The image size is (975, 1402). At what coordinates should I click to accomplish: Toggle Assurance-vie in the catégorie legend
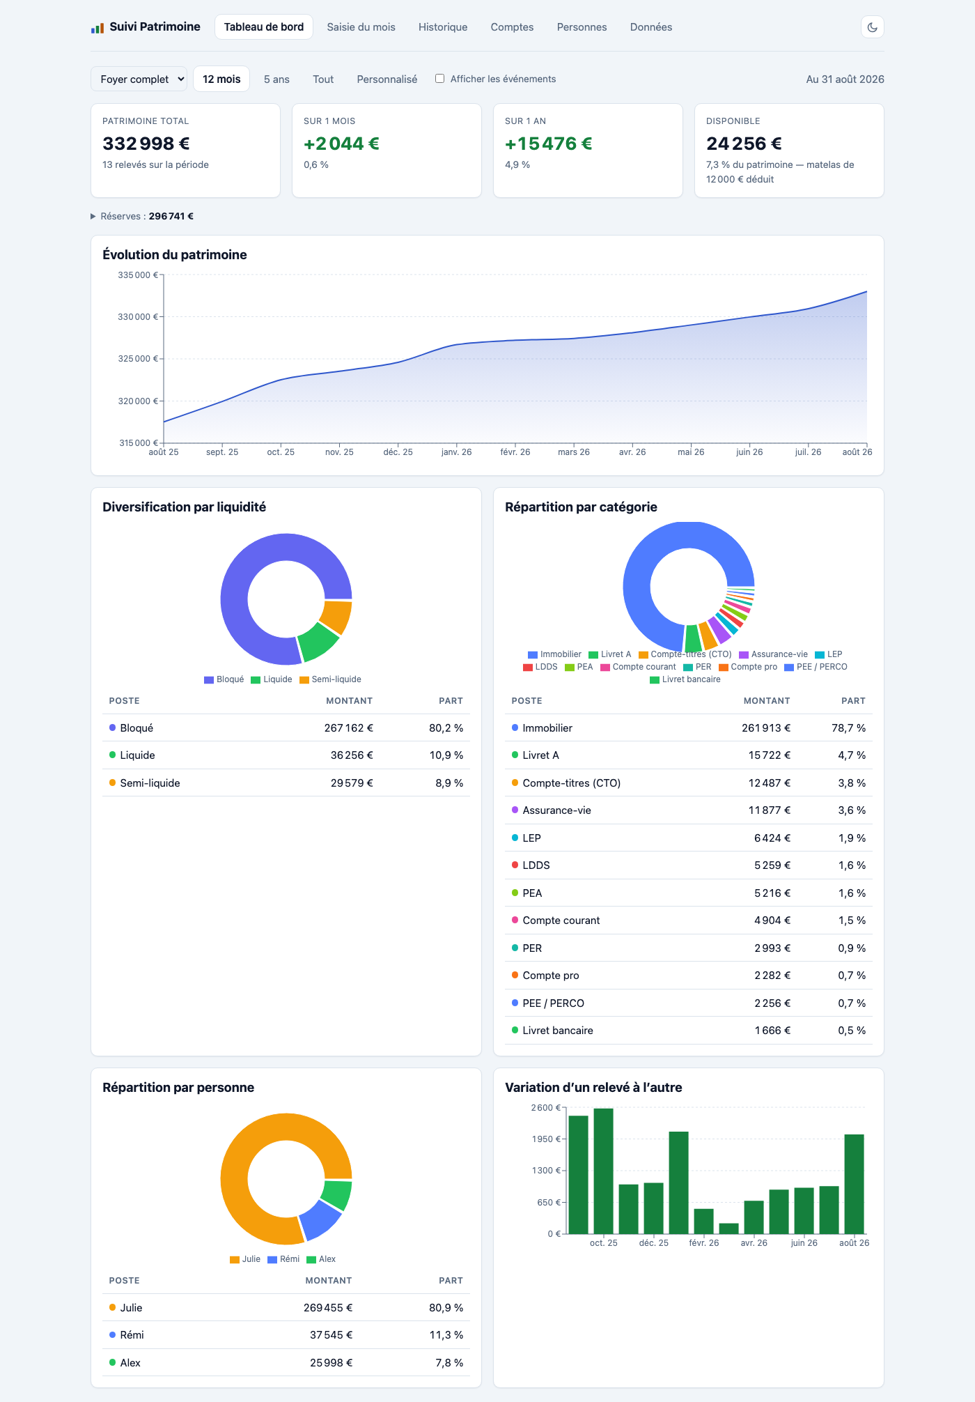coord(774,654)
